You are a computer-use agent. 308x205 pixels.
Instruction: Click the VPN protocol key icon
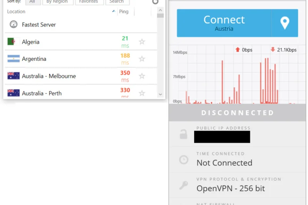[184, 185]
